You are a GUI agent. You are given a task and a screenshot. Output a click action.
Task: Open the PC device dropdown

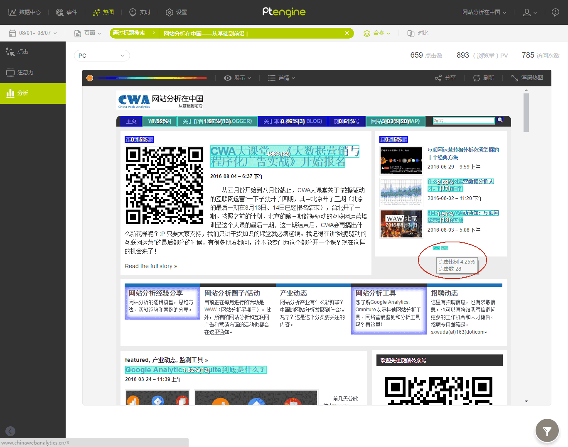102,56
